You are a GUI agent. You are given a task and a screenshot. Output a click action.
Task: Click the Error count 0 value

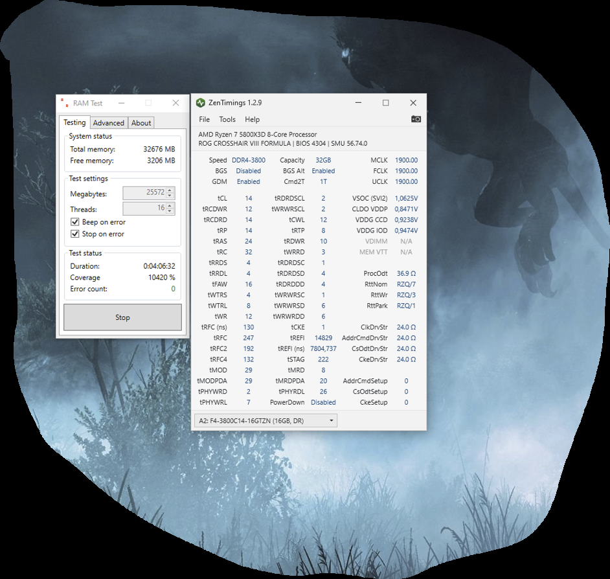(x=173, y=289)
